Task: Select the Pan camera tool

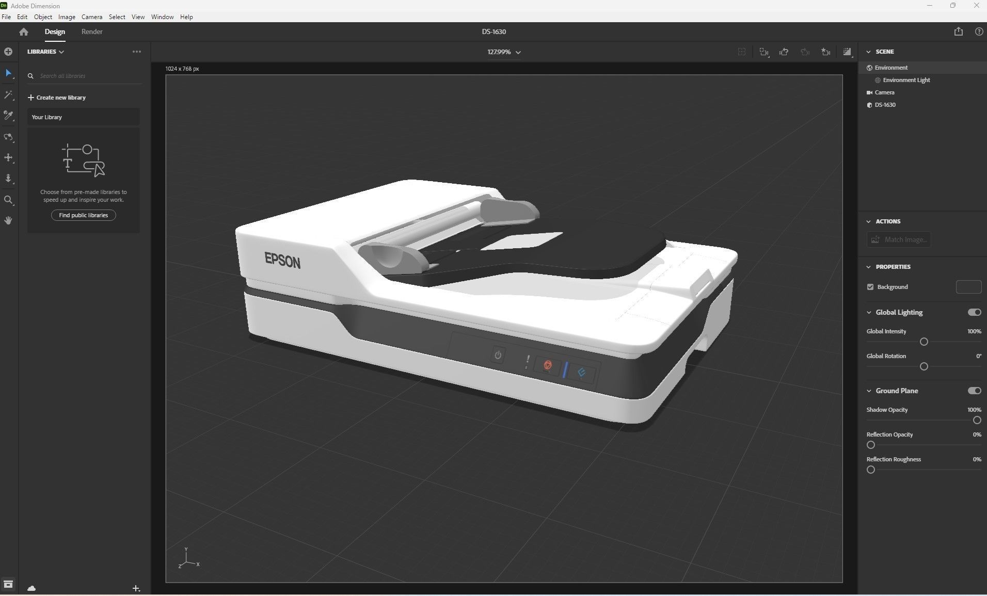Action: point(8,158)
